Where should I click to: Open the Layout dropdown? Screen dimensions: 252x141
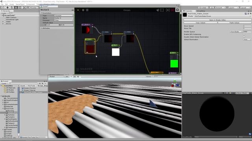coord(245,7)
